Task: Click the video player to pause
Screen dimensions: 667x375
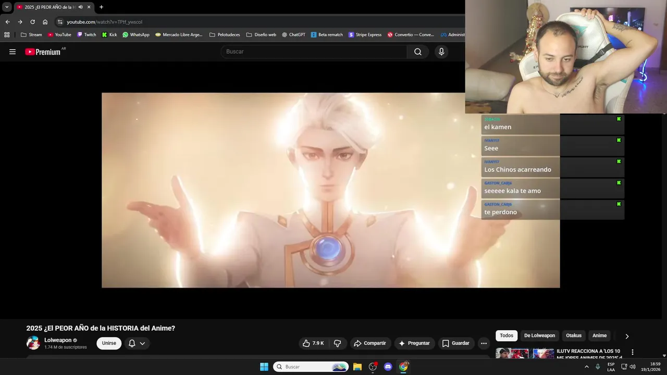Action: pos(330,190)
